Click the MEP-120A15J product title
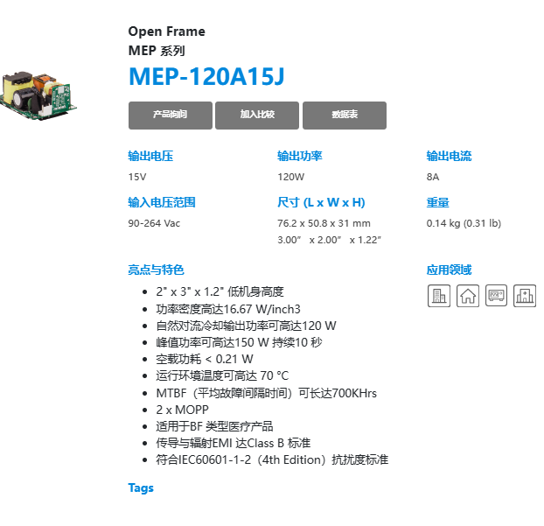Screen dimensions: 544x526 [206, 77]
